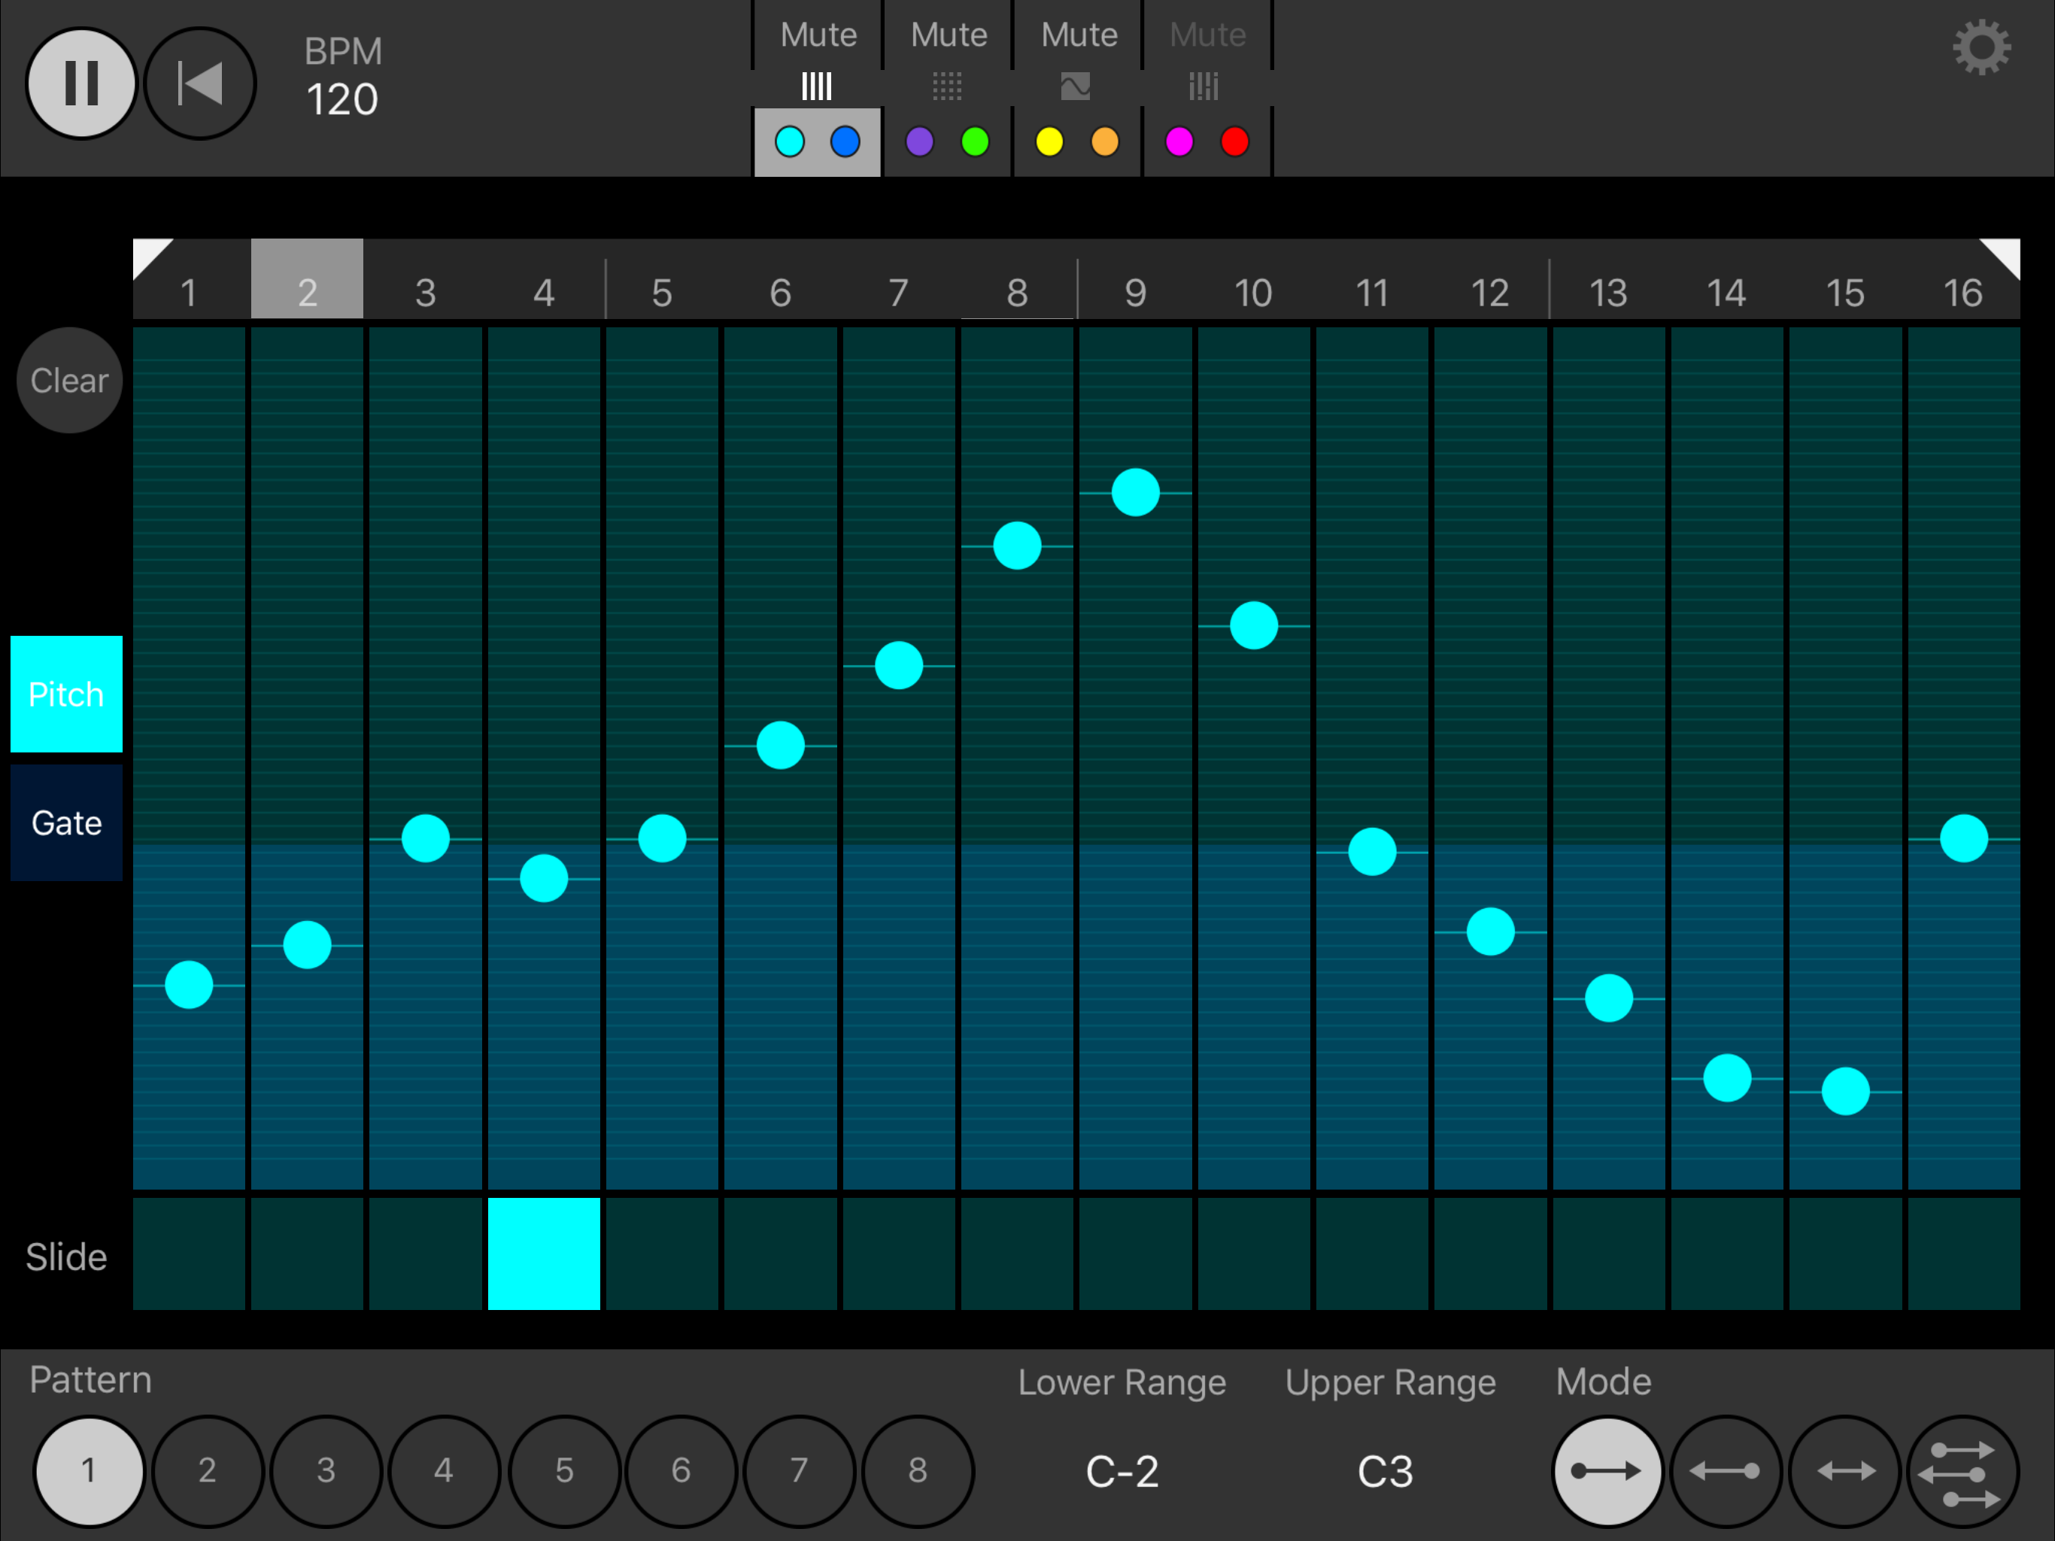The width and height of the screenshot is (2055, 1541).
Task: Open the Lower Range C-2 selector
Action: (1122, 1471)
